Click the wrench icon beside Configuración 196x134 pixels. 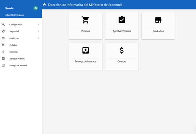[x=3, y=25]
